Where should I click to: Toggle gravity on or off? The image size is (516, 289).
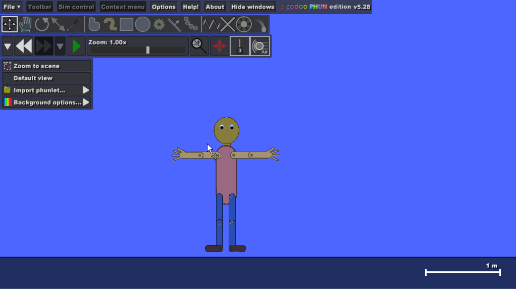point(239,46)
